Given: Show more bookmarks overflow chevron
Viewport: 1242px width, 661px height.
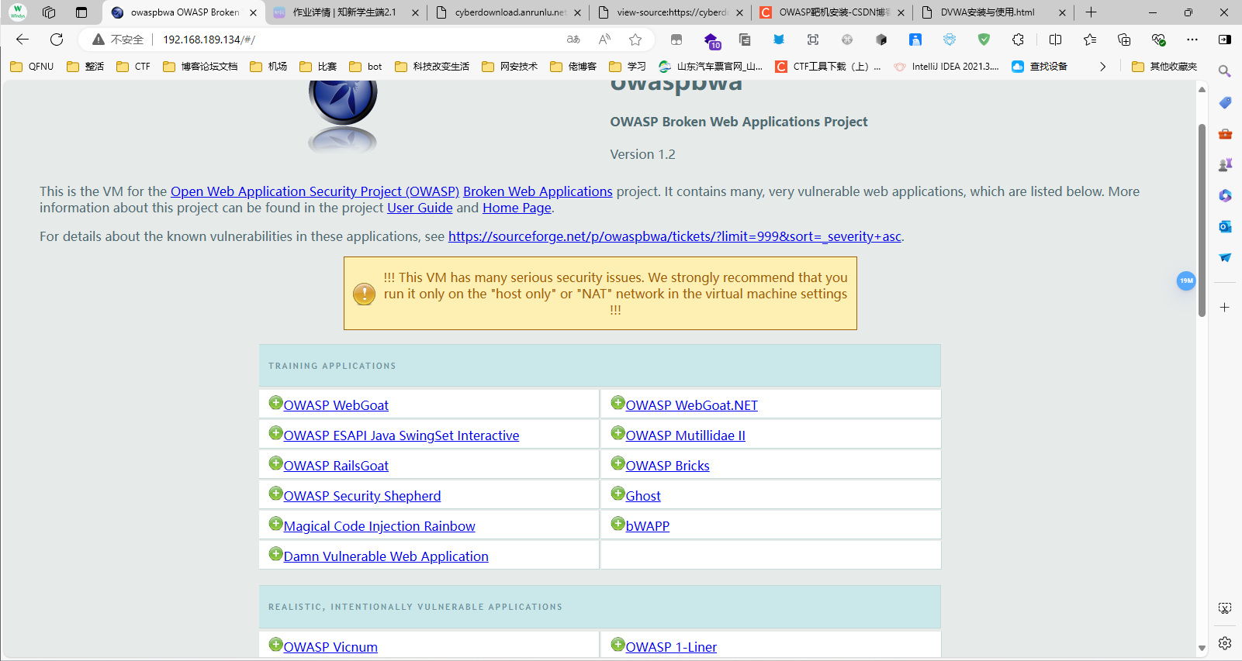Looking at the screenshot, I should [x=1102, y=67].
